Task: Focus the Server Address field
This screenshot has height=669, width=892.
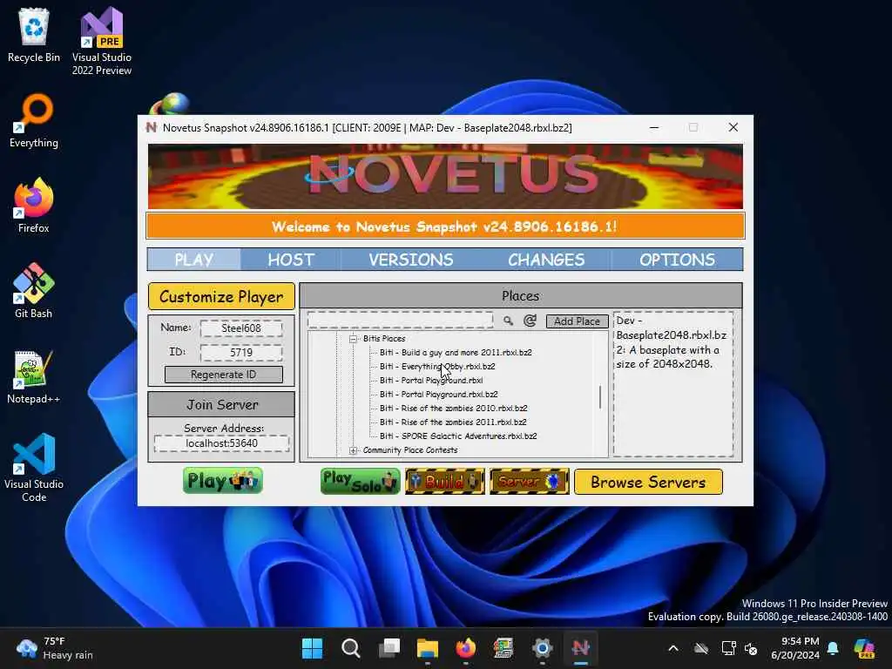Action: pos(221,443)
